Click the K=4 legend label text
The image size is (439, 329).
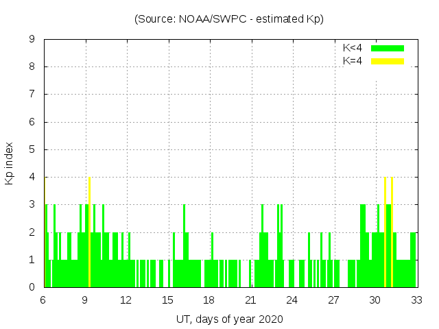[x=353, y=61]
